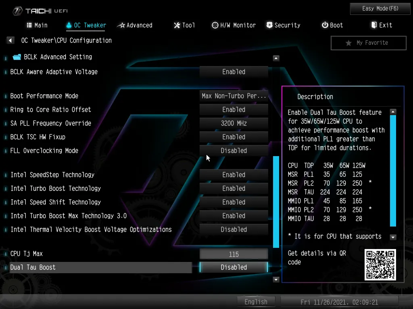413x309 pixels.
Task: Click the Exit door icon
Action: pos(374,25)
